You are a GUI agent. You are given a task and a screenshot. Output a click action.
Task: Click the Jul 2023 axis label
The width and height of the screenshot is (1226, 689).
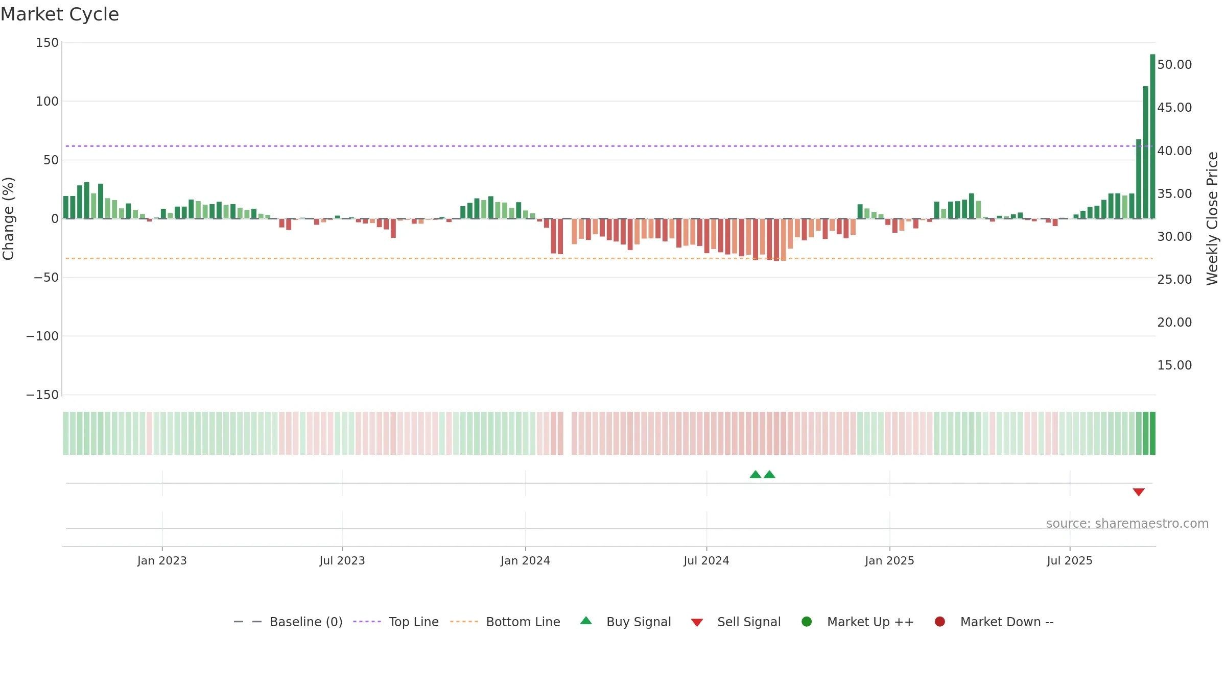tap(342, 561)
